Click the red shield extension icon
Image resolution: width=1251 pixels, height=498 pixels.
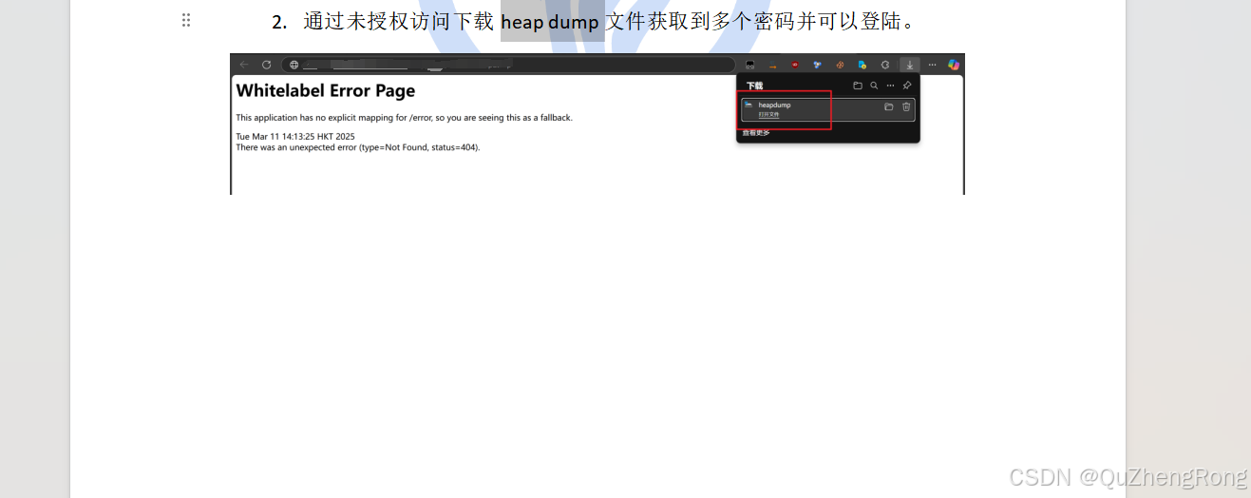coord(795,65)
